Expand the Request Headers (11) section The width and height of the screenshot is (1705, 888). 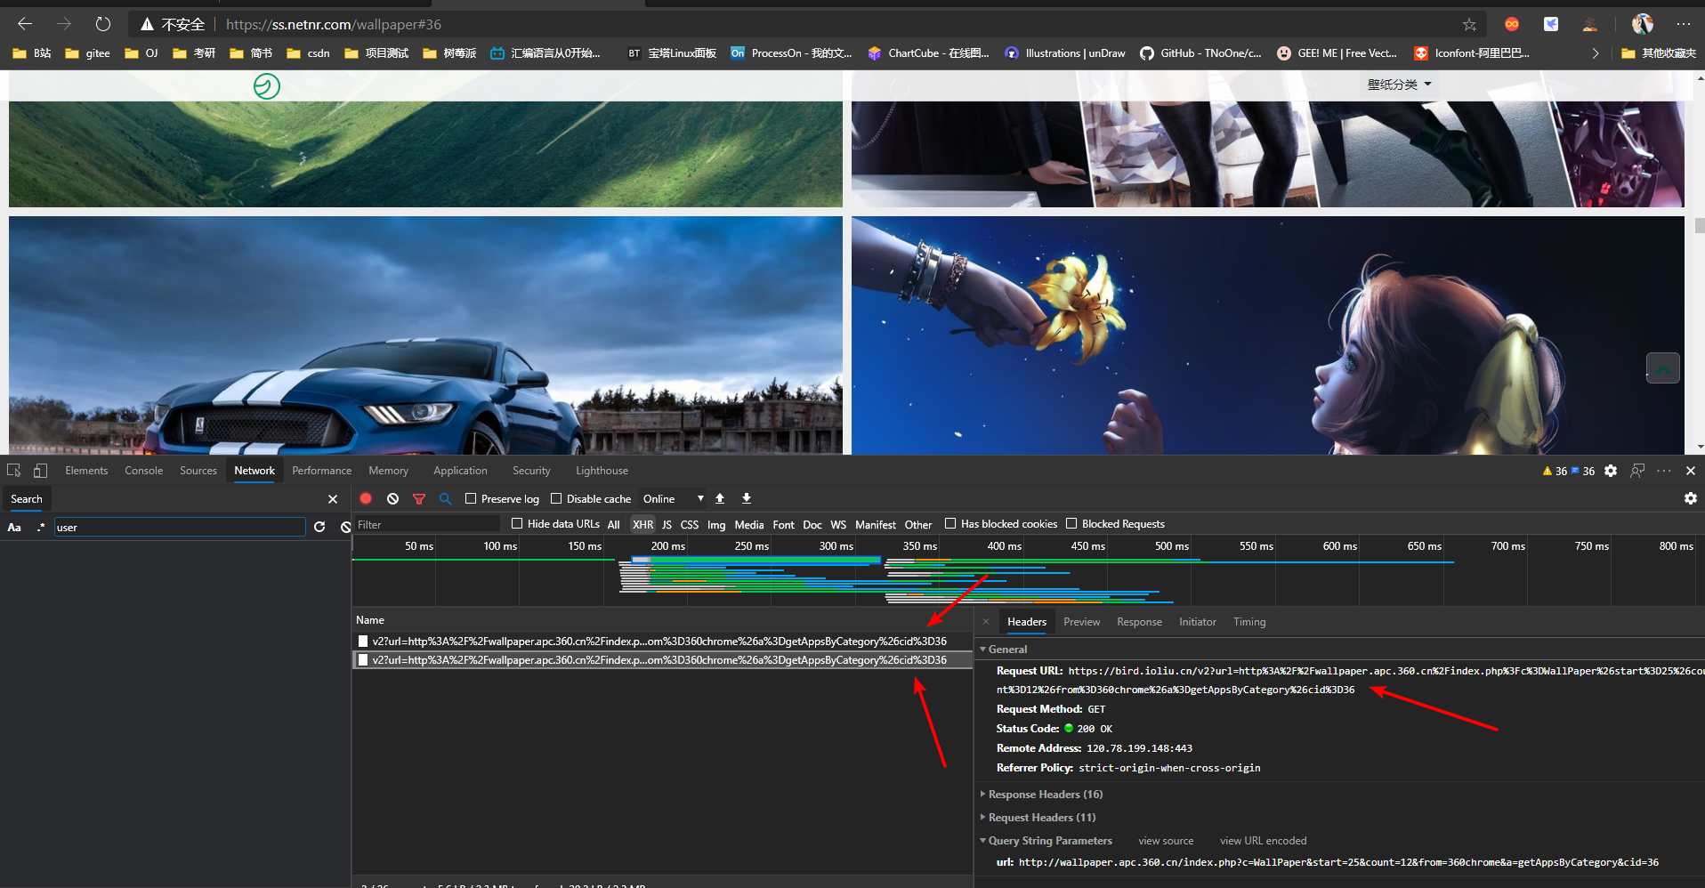click(x=1041, y=818)
